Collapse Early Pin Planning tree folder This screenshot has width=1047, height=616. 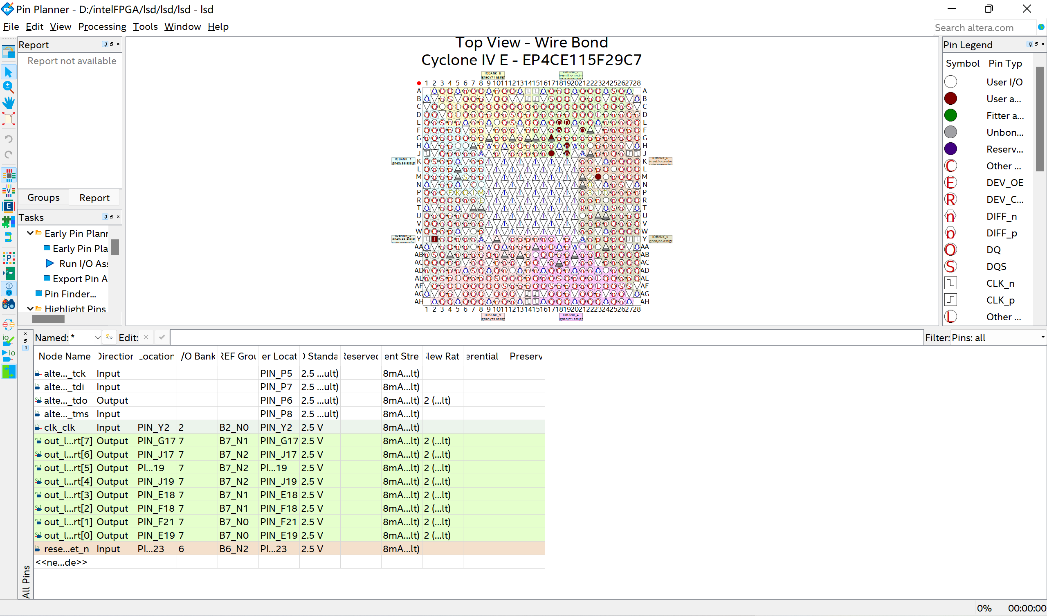click(30, 233)
